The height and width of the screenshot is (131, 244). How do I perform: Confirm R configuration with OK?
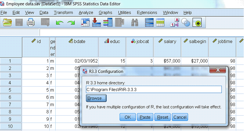click(x=128, y=117)
